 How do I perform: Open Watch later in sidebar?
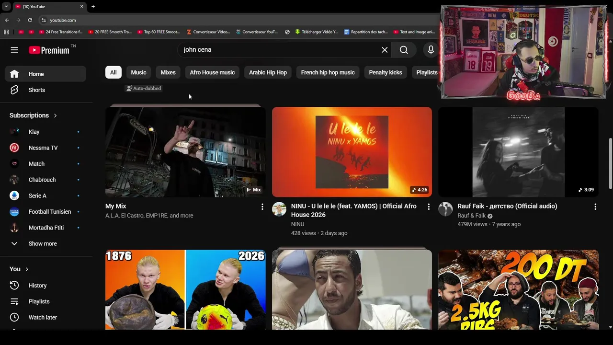pyautogui.click(x=45, y=317)
